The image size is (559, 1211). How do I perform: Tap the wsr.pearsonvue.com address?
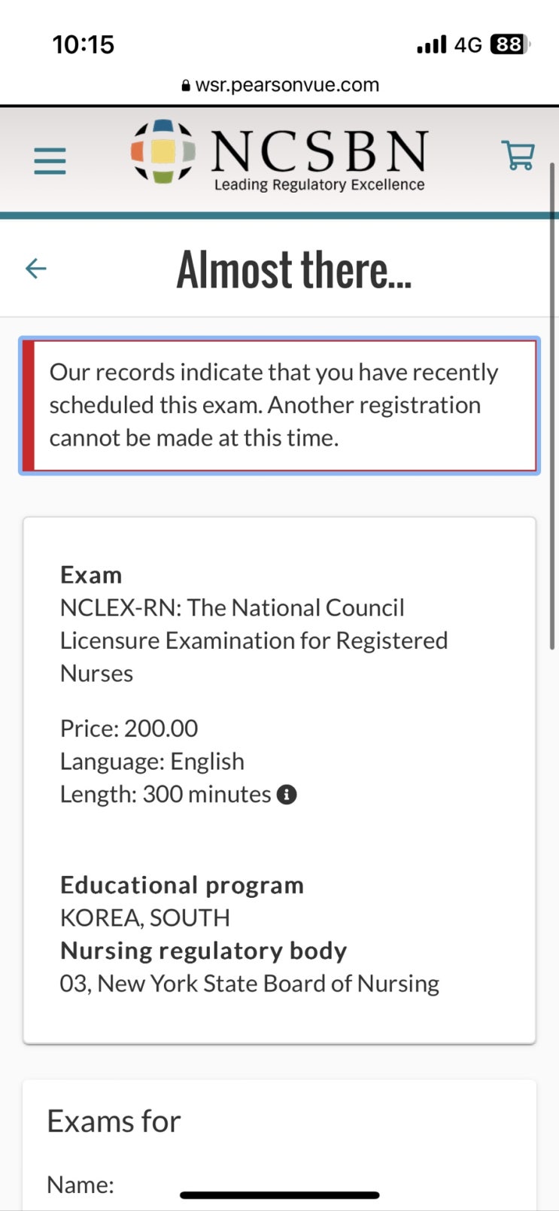(x=287, y=85)
